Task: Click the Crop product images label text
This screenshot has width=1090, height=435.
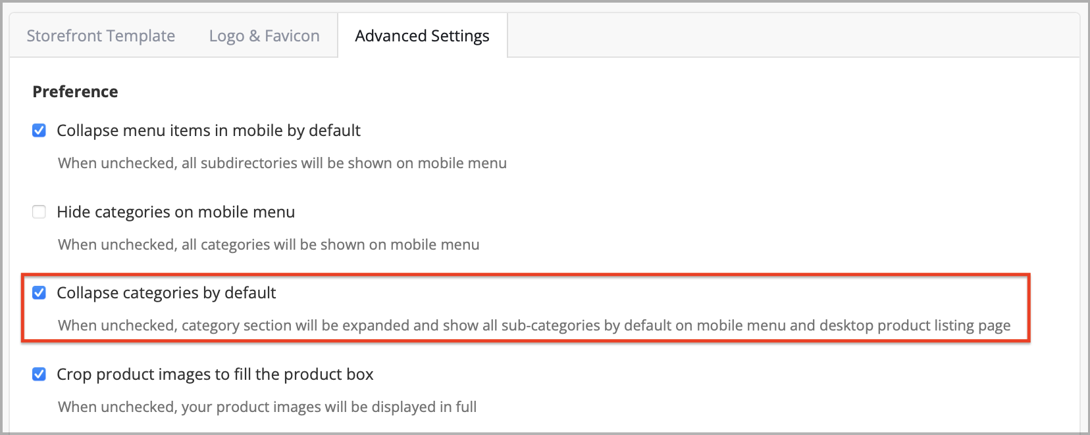Action: [215, 374]
